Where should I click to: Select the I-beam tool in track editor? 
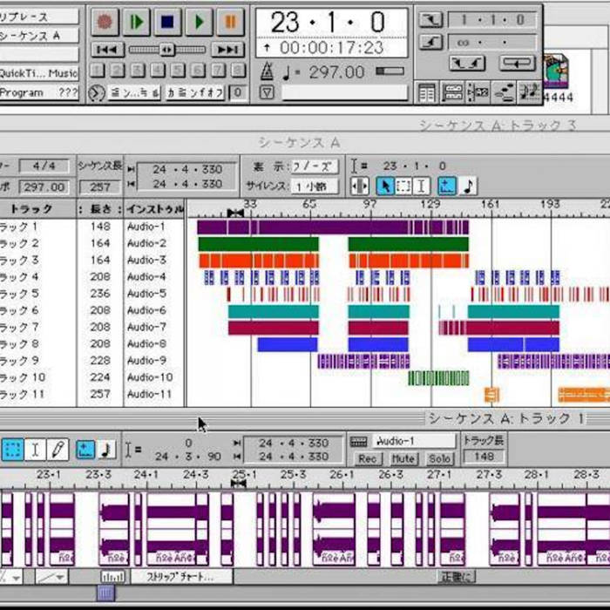pyautogui.click(x=35, y=450)
